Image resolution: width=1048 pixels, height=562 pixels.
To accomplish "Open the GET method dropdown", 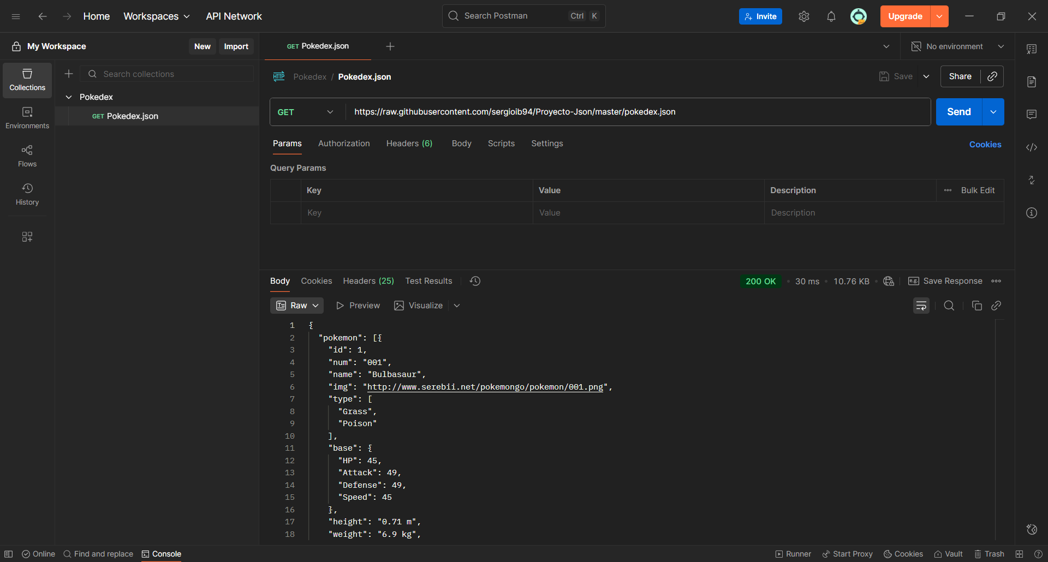I will (306, 112).
